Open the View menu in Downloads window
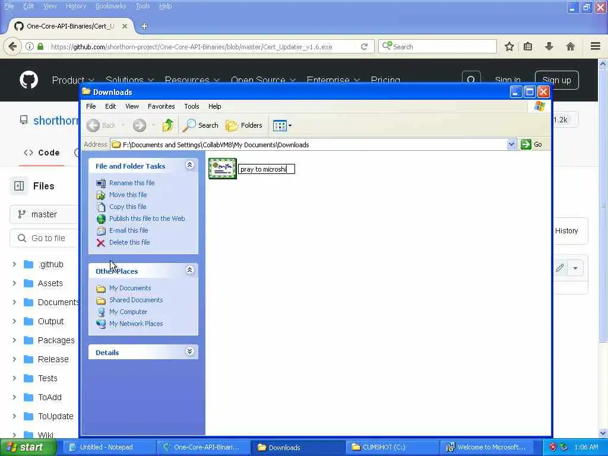This screenshot has width=608, height=456. pyautogui.click(x=132, y=106)
